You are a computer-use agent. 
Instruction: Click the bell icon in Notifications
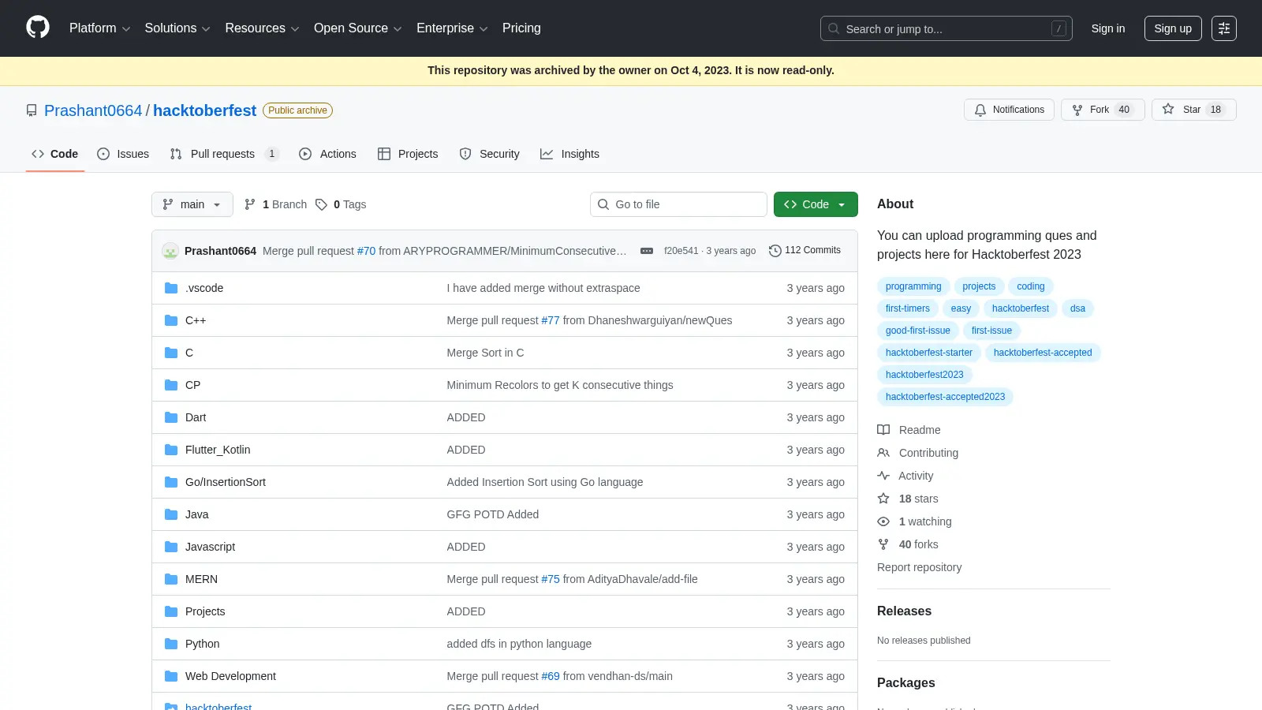[x=980, y=110]
